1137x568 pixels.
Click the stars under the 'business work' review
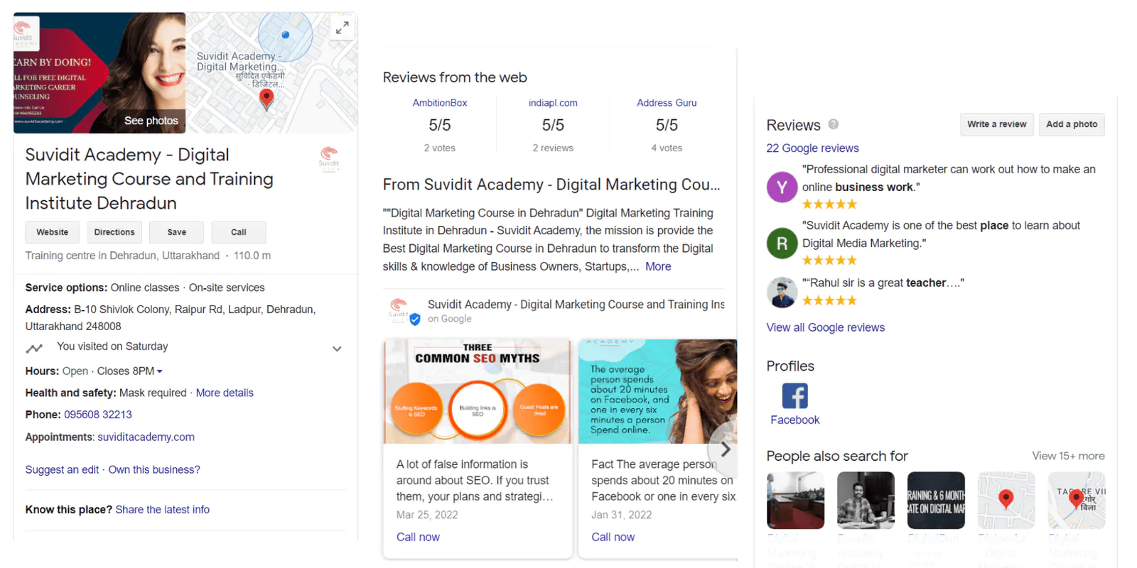tap(829, 204)
